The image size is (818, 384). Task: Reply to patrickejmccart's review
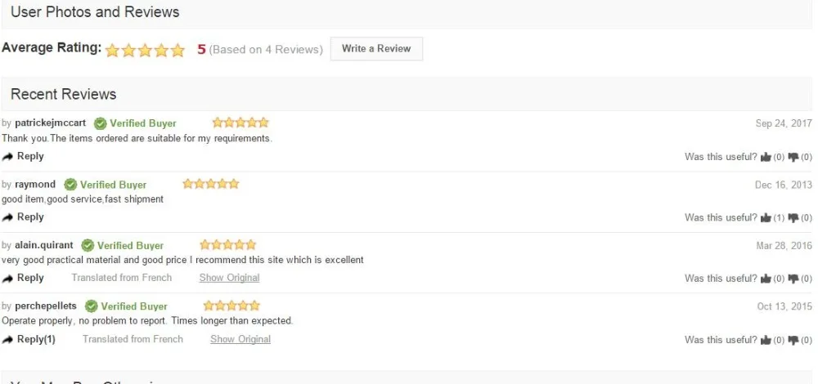coord(24,156)
